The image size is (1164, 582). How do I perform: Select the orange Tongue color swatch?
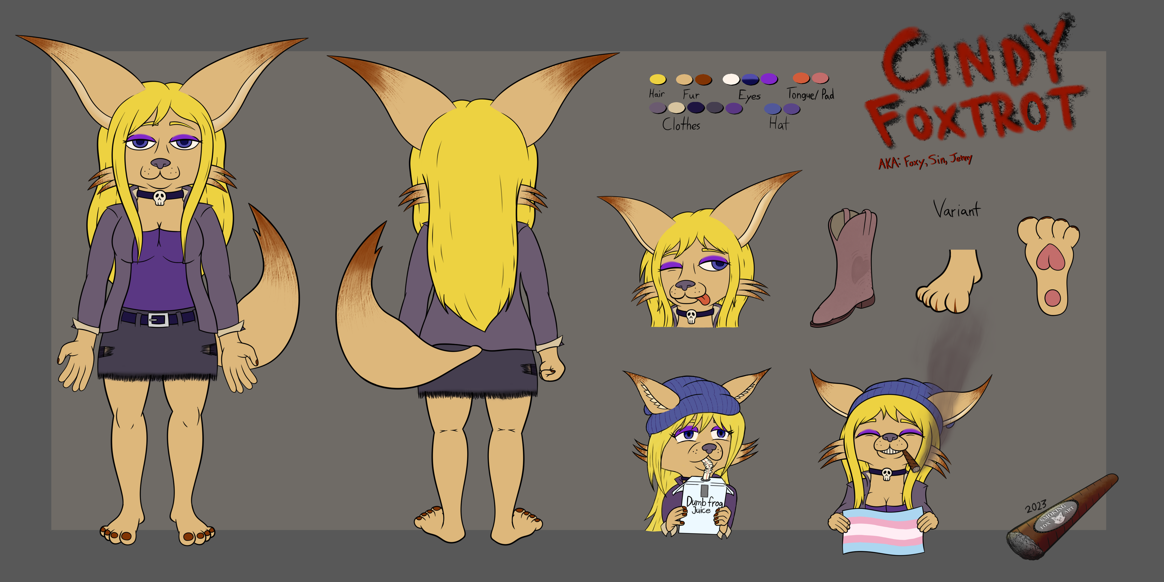(x=801, y=78)
